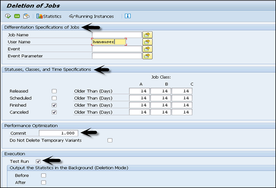This screenshot has width=276, height=188.
Task: Focus the Event input field
Action: (x=117, y=49)
